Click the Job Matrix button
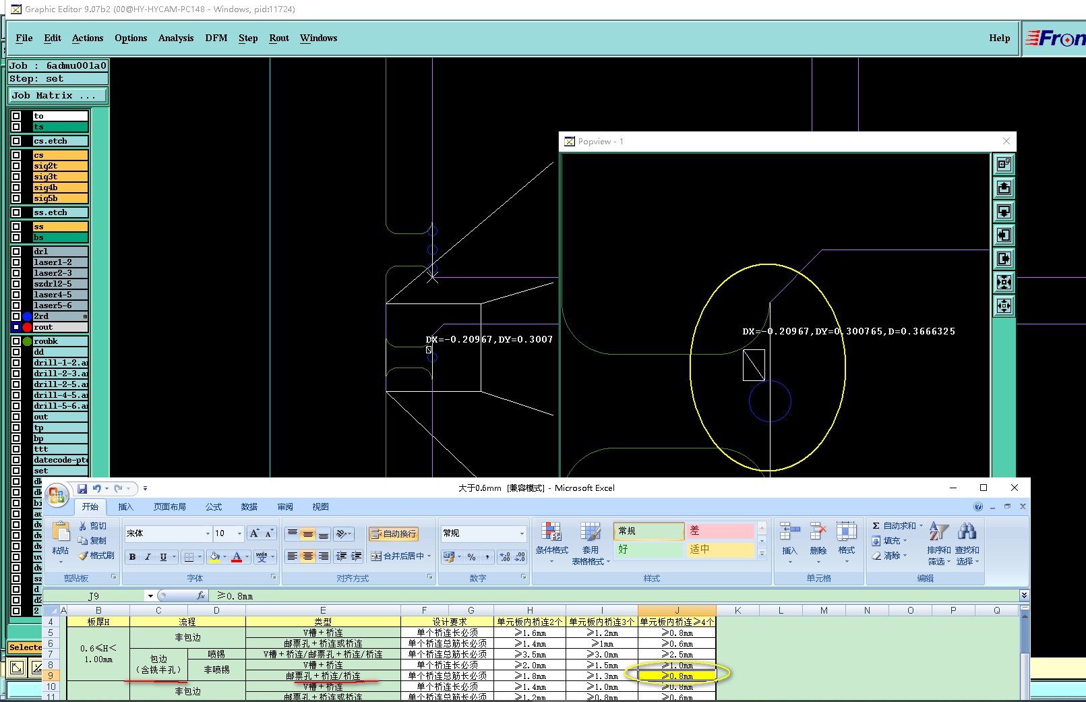This screenshot has width=1086, height=702. [x=57, y=96]
